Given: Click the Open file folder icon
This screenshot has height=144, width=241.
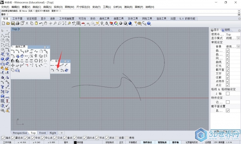Looking at the screenshot, I should [x=8, y=23].
